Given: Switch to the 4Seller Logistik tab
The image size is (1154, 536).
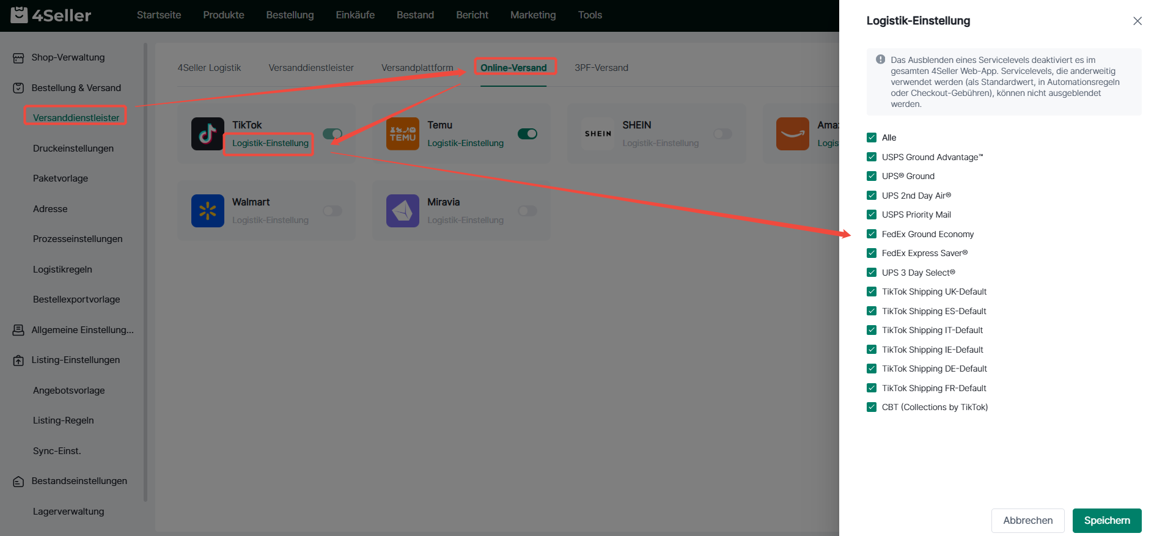Looking at the screenshot, I should (x=209, y=68).
